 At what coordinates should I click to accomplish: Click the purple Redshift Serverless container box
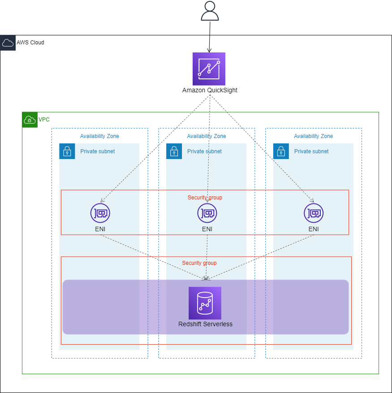pos(112,307)
